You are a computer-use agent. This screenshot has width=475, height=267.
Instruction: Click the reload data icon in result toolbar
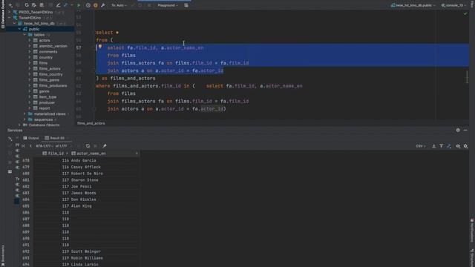click(x=88, y=146)
